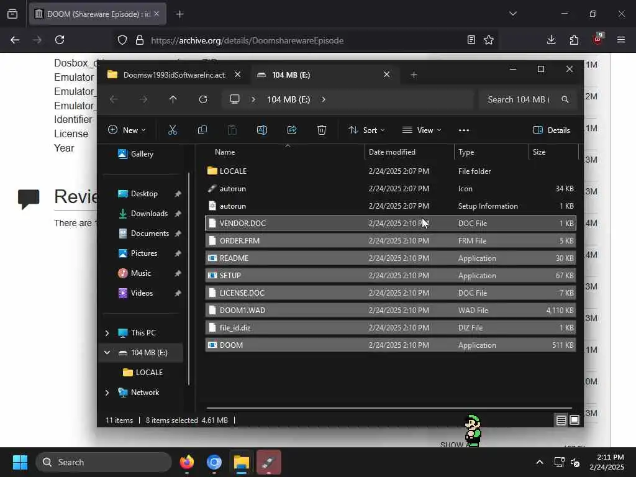
Task: Open Firefox list all tabs dropdown
Action: pyautogui.click(x=512, y=14)
